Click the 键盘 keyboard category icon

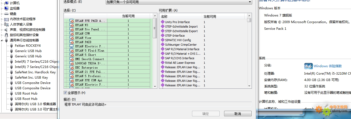click(x=6, y=14)
